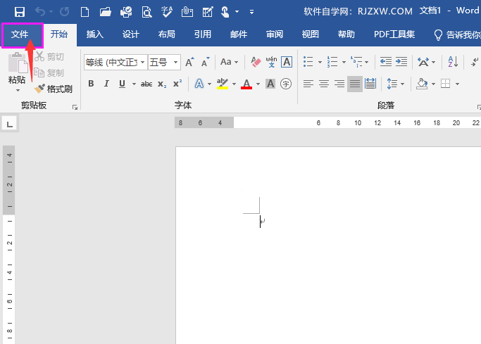Click the shading paint bucket icon
The height and width of the screenshot is (344, 481).
(422, 84)
